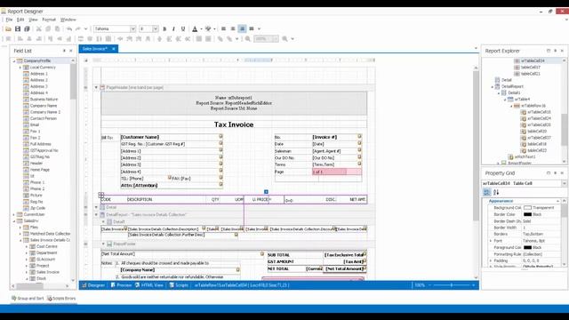Image resolution: width=569 pixels, height=320 pixels.
Task: Collapse the PageHeader band
Action: (96, 87)
